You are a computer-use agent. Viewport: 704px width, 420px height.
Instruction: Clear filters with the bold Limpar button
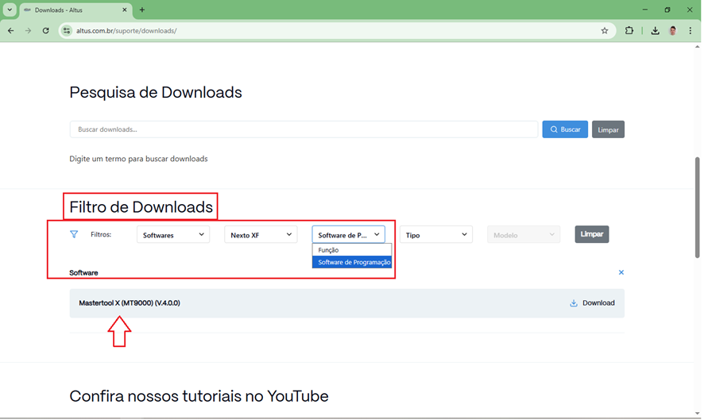click(x=591, y=234)
